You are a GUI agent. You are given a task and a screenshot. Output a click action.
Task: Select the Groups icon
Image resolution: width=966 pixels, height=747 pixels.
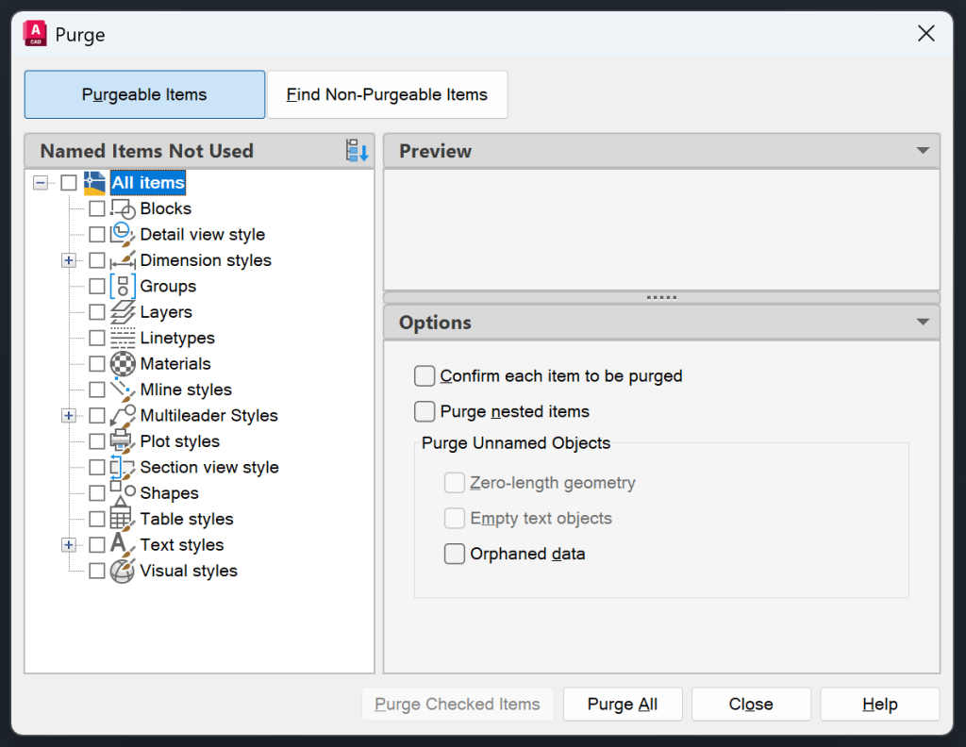122,286
